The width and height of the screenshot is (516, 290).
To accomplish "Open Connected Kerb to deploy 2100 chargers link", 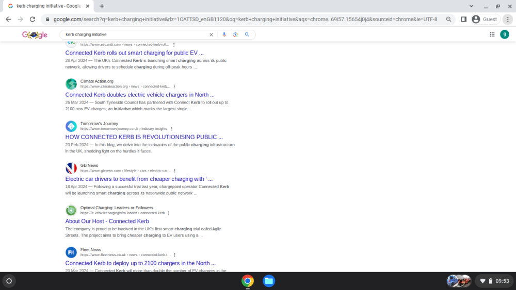I will pyautogui.click(x=140, y=263).
